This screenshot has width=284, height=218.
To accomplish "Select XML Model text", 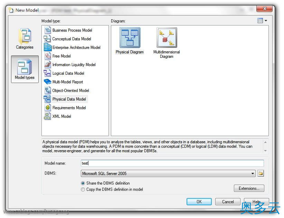I will (x=62, y=116).
